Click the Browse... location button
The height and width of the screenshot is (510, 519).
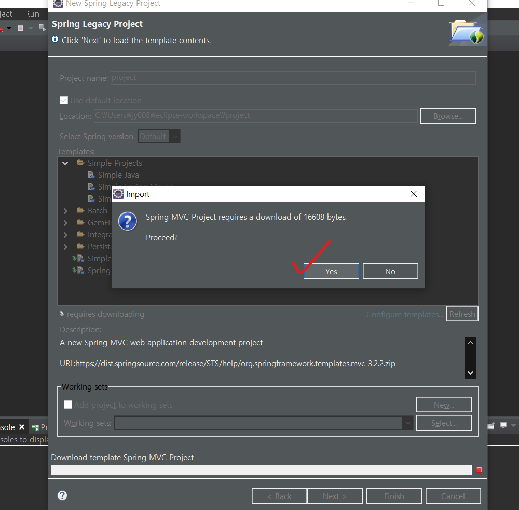(x=448, y=116)
